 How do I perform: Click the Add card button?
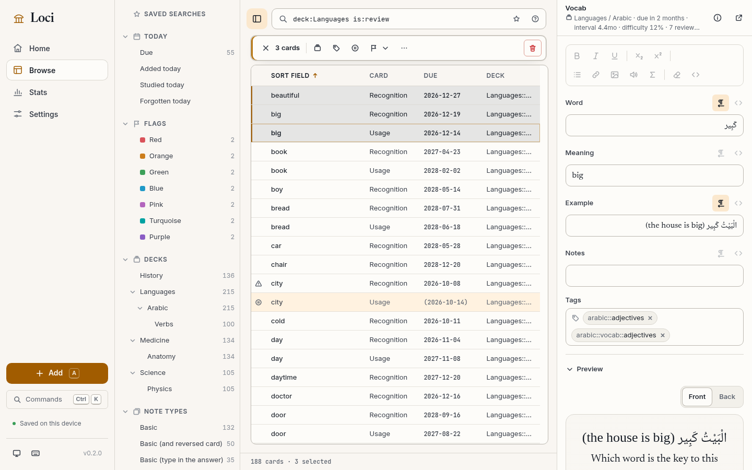tap(57, 373)
